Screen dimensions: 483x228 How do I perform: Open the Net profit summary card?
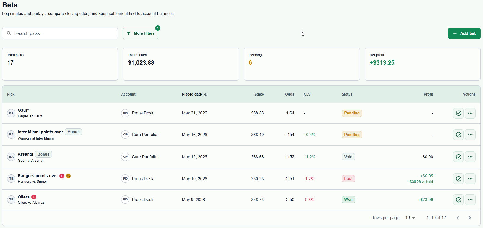(422, 64)
